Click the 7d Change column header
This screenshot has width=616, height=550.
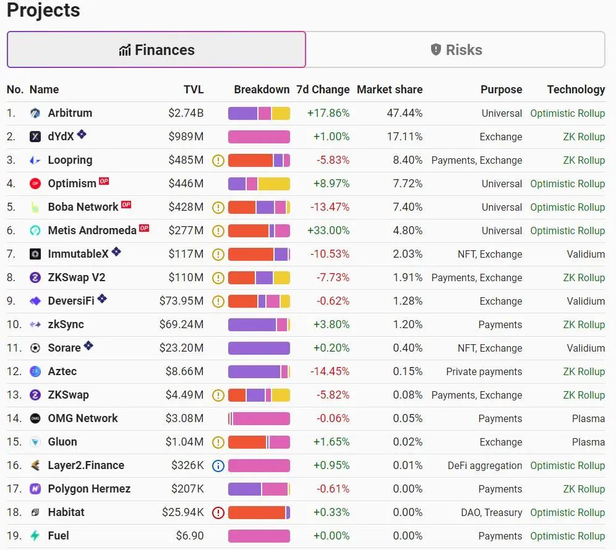click(x=323, y=90)
